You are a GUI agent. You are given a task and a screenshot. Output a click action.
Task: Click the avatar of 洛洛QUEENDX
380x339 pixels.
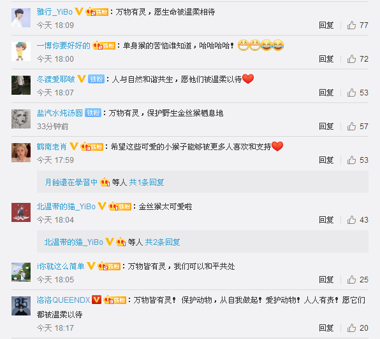click(21, 306)
